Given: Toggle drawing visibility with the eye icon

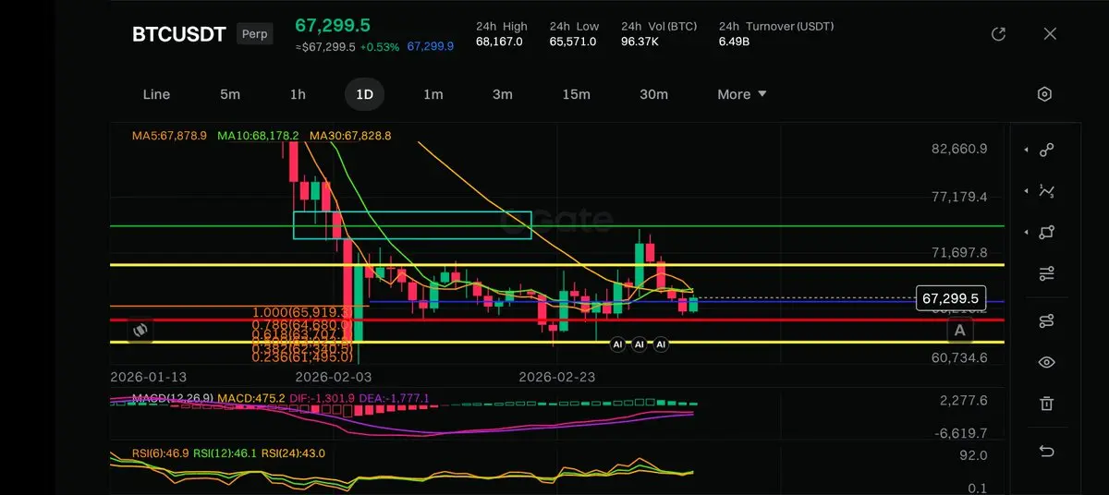Looking at the screenshot, I should (x=1046, y=362).
